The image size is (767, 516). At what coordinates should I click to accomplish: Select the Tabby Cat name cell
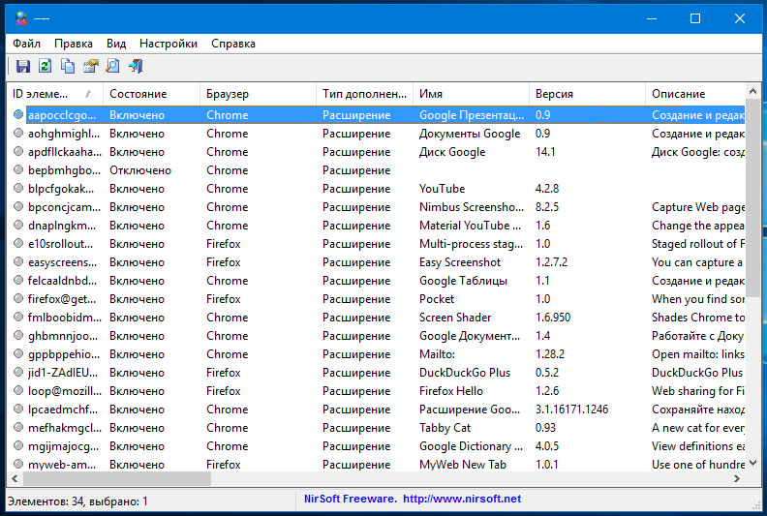(x=445, y=428)
